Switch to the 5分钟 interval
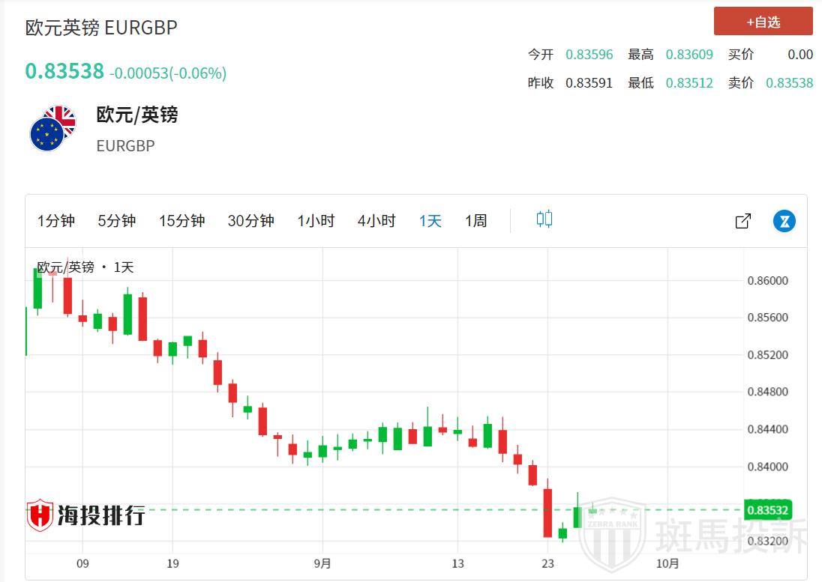The image size is (822, 582). pos(116,221)
